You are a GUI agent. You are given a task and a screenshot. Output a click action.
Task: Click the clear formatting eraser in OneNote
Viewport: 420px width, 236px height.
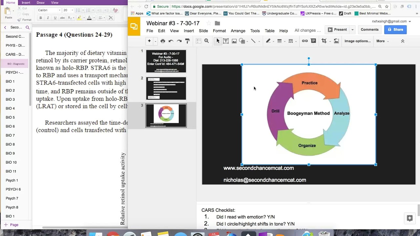click(x=115, y=10)
